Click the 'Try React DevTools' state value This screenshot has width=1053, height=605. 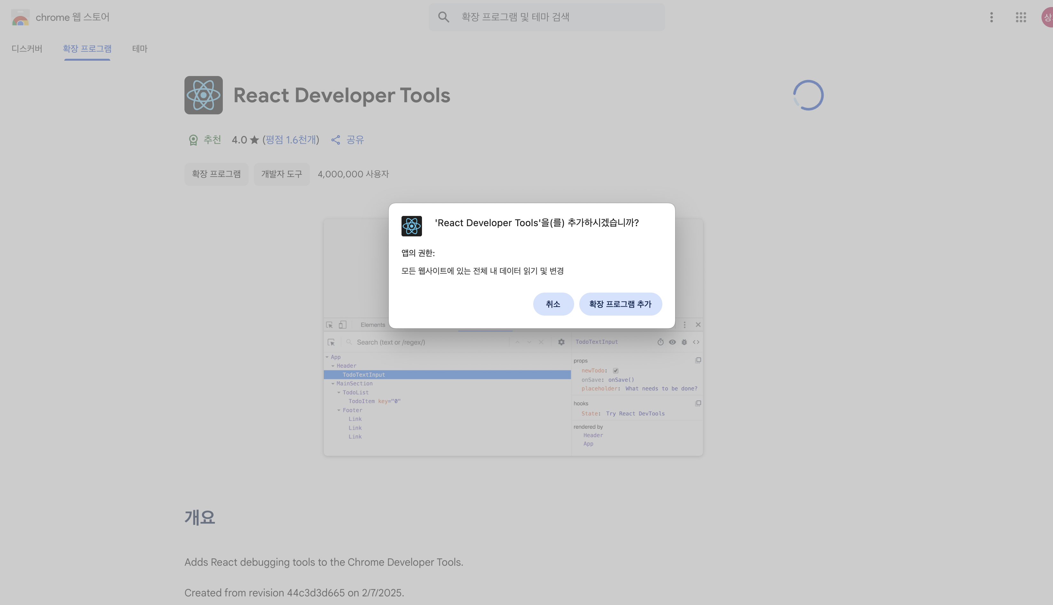(x=635, y=413)
